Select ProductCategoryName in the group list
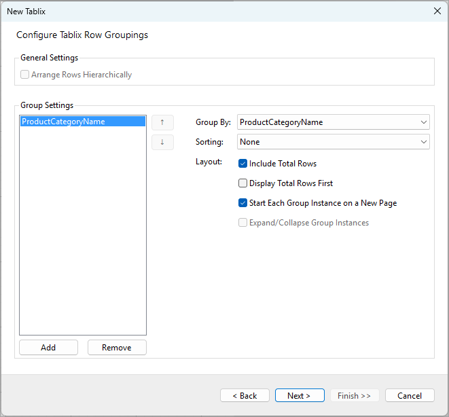 click(x=83, y=122)
